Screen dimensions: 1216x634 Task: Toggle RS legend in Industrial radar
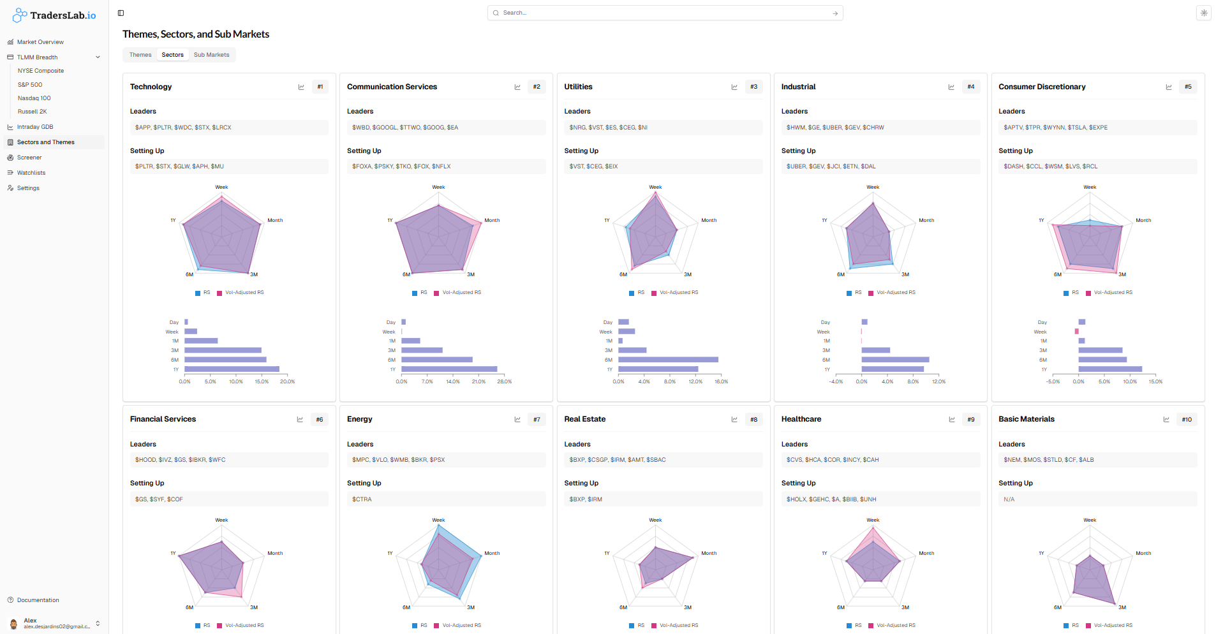click(x=854, y=293)
